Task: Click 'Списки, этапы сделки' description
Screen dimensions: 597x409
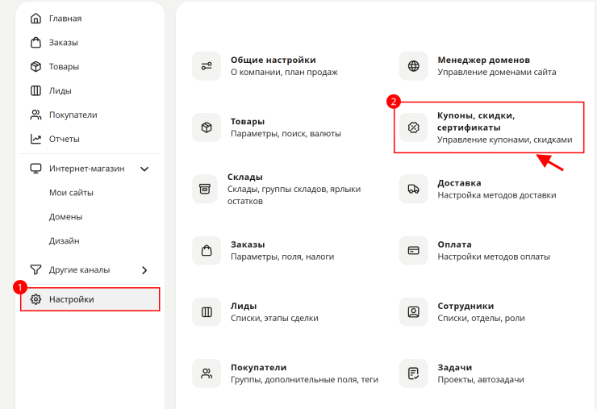Action: [x=274, y=318]
